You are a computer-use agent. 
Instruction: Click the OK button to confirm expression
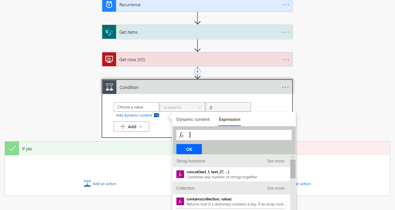[x=189, y=149]
